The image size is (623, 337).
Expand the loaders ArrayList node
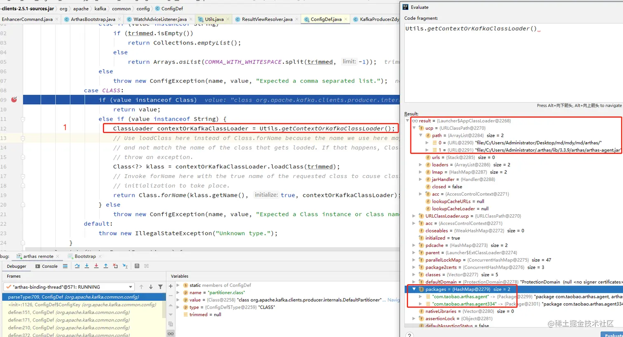click(x=421, y=165)
